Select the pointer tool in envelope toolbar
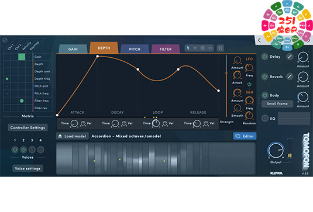313x212 pixels. (x=188, y=48)
